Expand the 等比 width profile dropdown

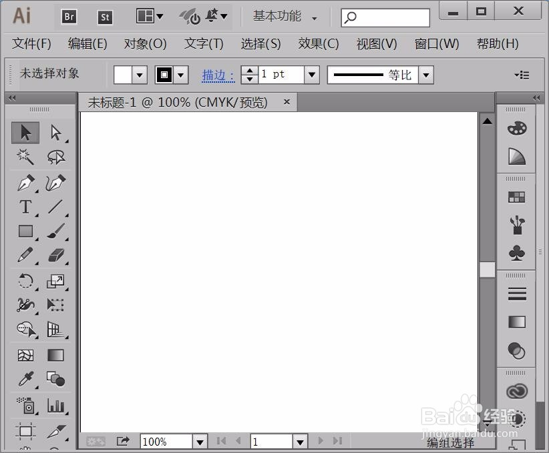pos(426,75)
